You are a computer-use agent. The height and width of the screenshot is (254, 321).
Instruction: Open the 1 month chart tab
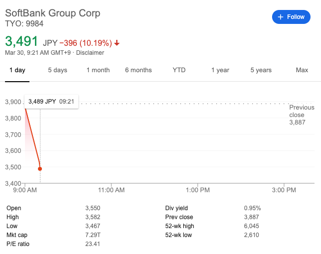(x=98, y=70)
